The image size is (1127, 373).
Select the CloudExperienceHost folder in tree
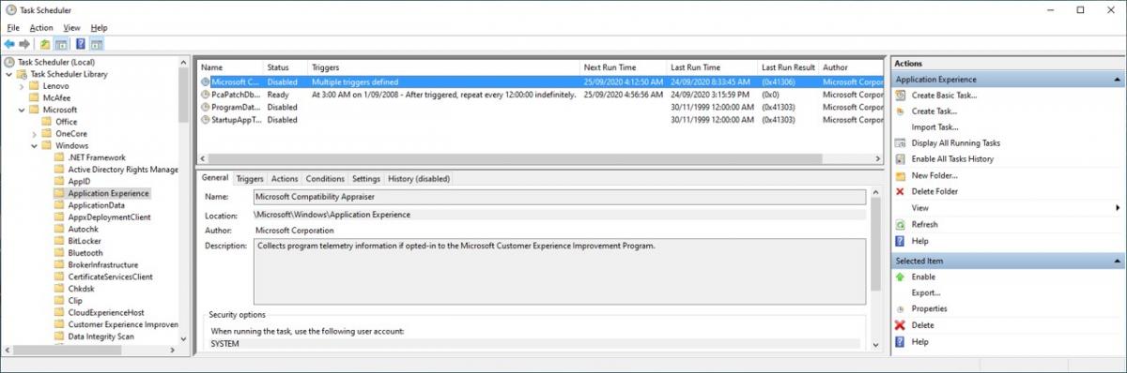[105, 313]
